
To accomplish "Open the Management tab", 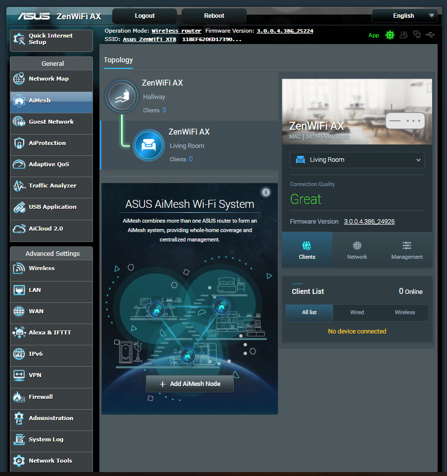I will pyautogui.click(x=407, y=250).
